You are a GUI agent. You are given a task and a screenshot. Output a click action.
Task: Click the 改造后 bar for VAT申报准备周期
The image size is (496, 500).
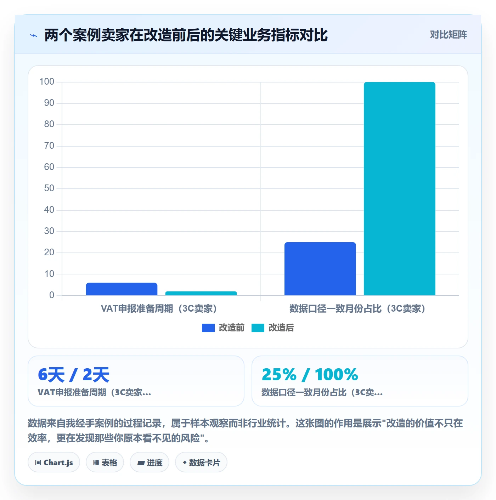tap(201, 293)
